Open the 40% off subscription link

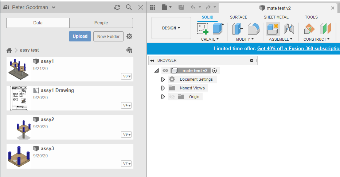[x=298, y=48]
